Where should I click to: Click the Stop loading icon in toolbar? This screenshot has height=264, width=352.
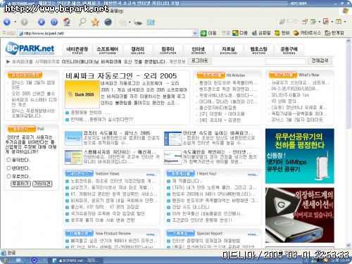point(42,22)
